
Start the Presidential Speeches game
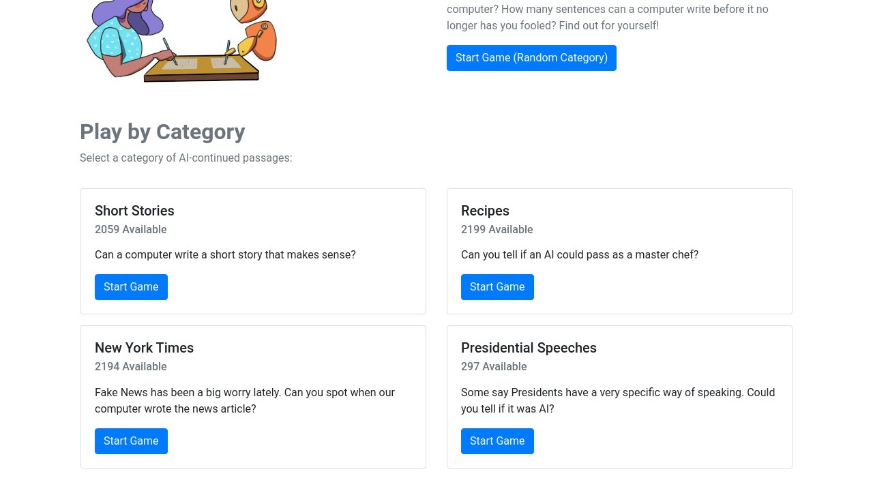point(497,441)
